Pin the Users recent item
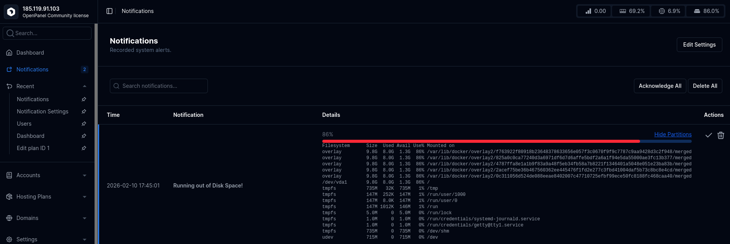The height and width of the screenshot is (244, 730). pyautogui.click(x=84, y=124)
